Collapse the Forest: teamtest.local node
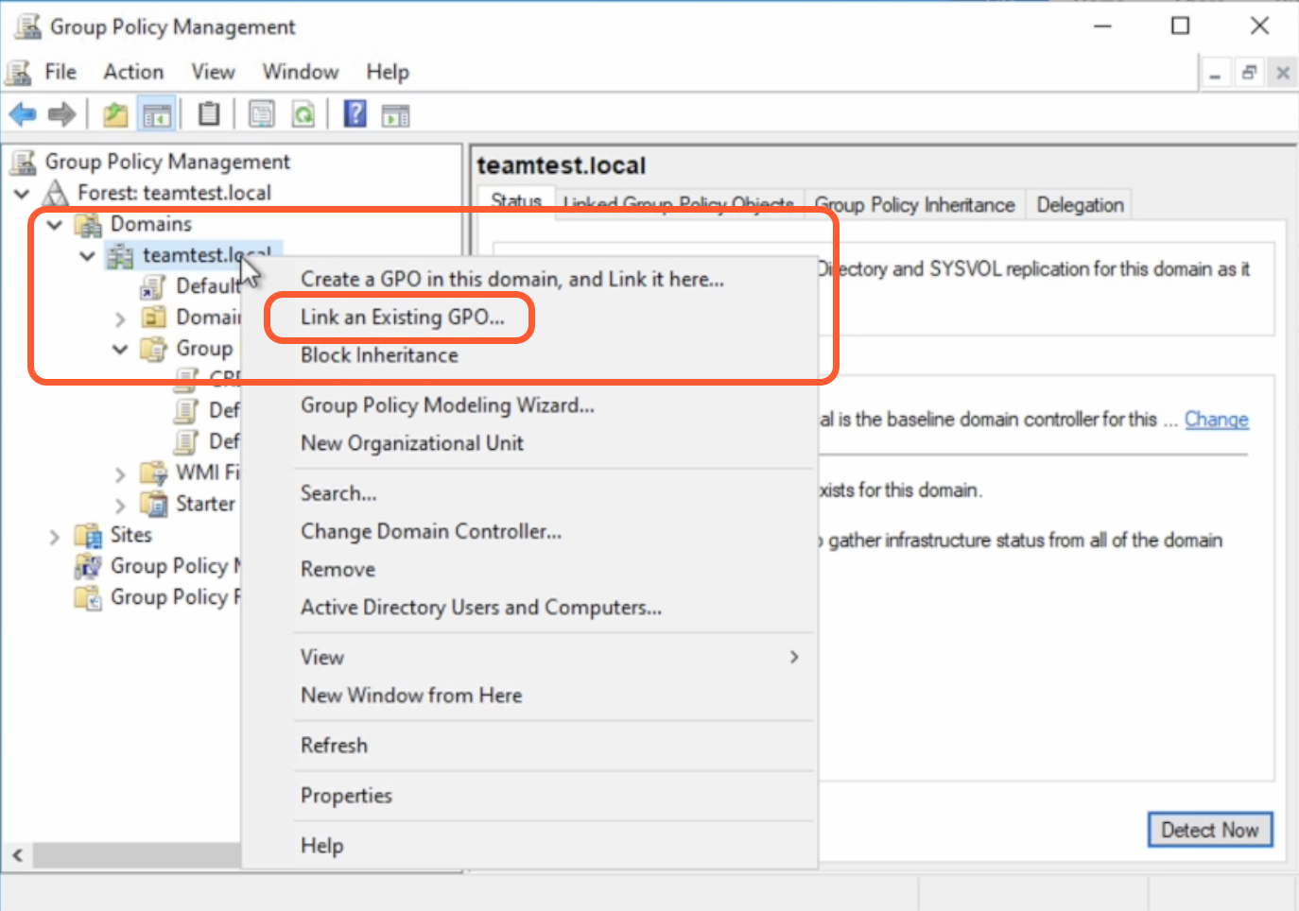This screenshot has width=1299, height=911. coord(23,194)
